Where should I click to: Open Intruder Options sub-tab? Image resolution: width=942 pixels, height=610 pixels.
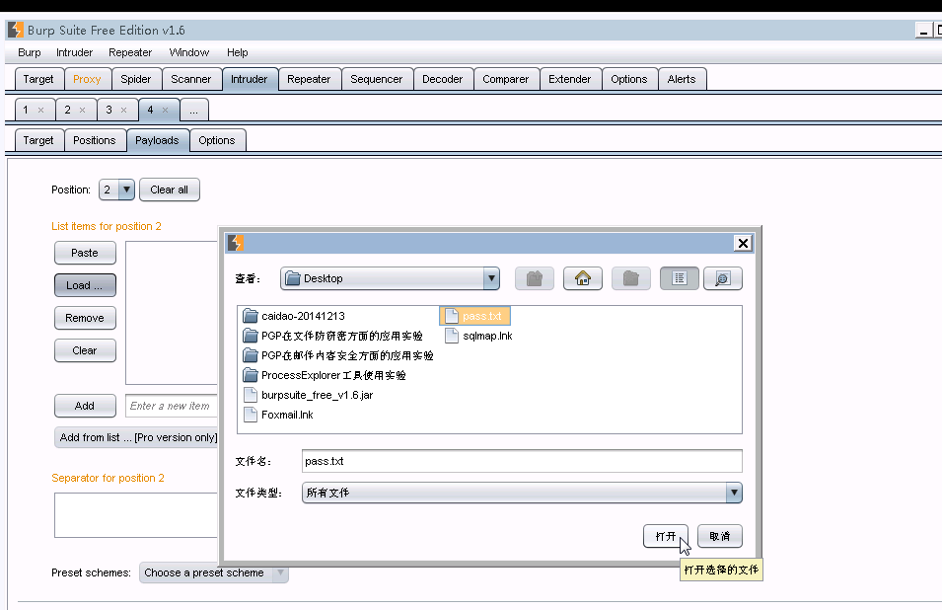[217, 140]
